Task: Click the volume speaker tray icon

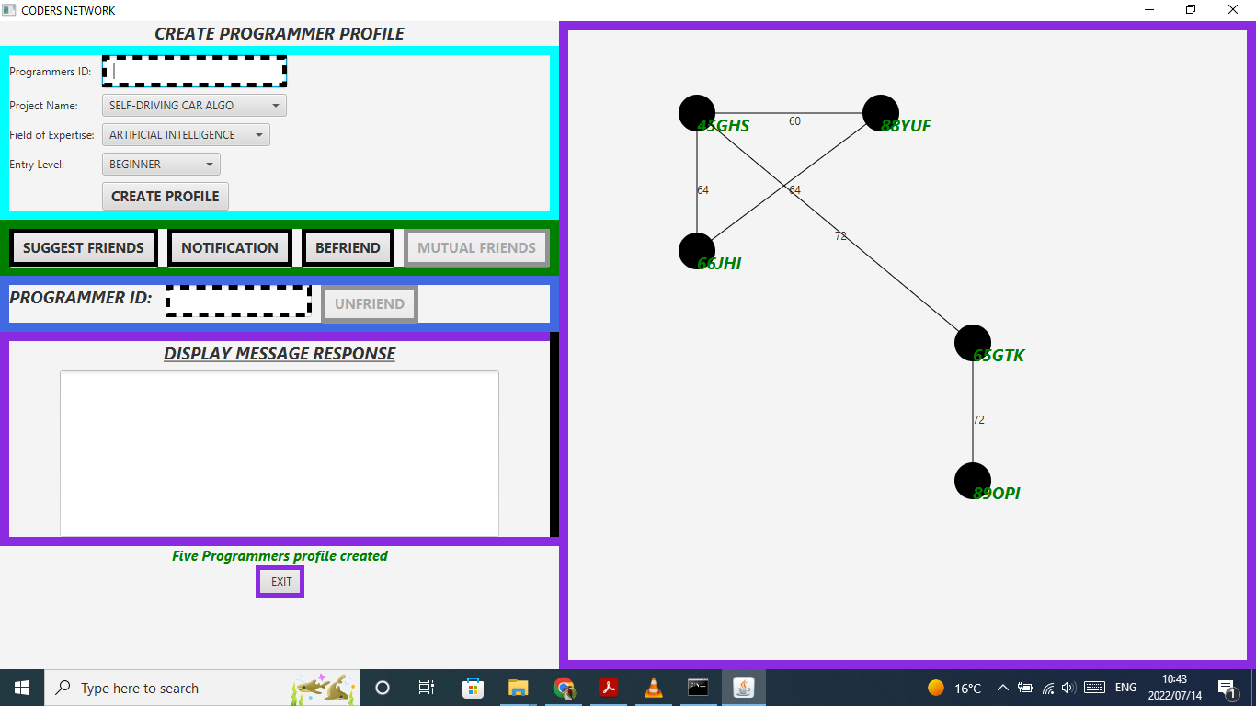Action: tap(1068, 688)
